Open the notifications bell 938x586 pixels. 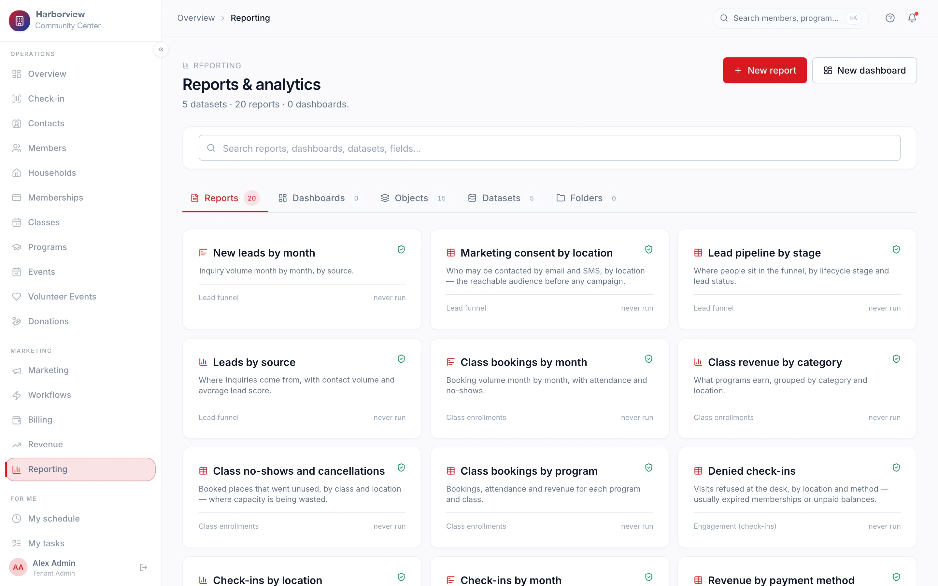pyautogui.click(x=912, y=18)
